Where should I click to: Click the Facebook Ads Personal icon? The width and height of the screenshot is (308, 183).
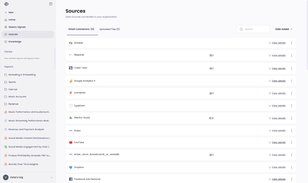71,179
